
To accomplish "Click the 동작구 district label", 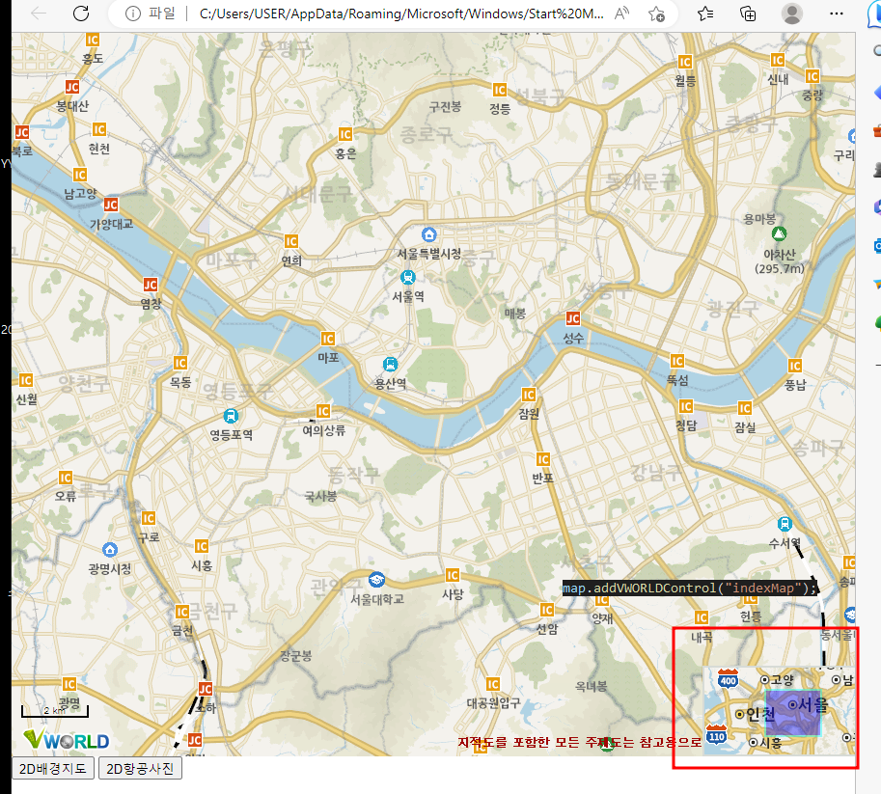I will click(x=353, y=475).
